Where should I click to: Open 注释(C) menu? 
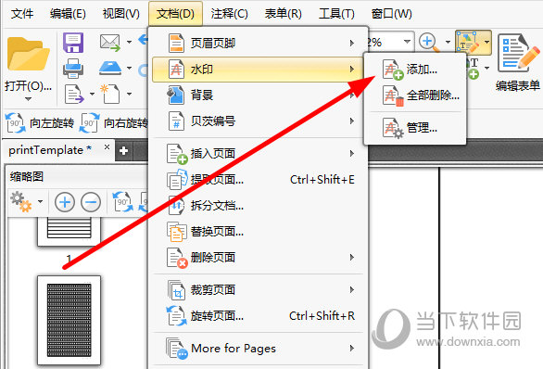click(229, 14)
